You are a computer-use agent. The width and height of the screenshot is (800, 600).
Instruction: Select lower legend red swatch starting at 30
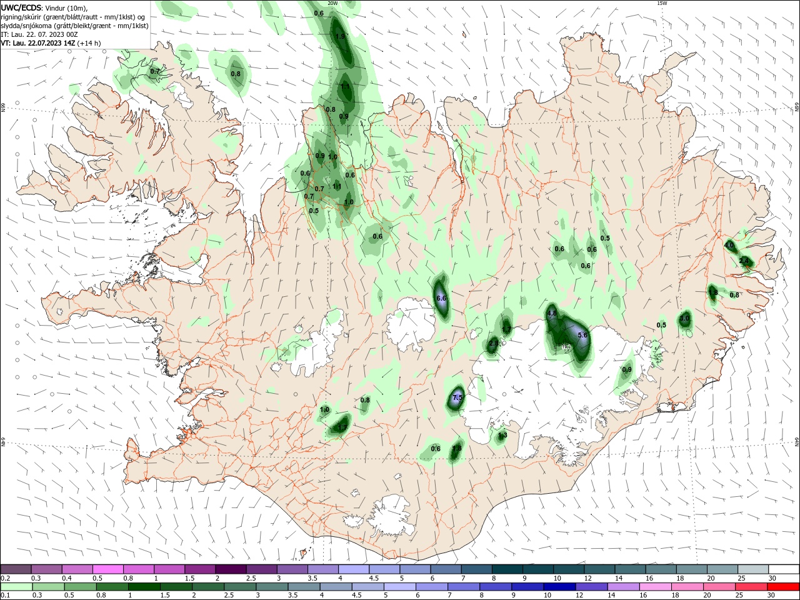tap(783, 587)
